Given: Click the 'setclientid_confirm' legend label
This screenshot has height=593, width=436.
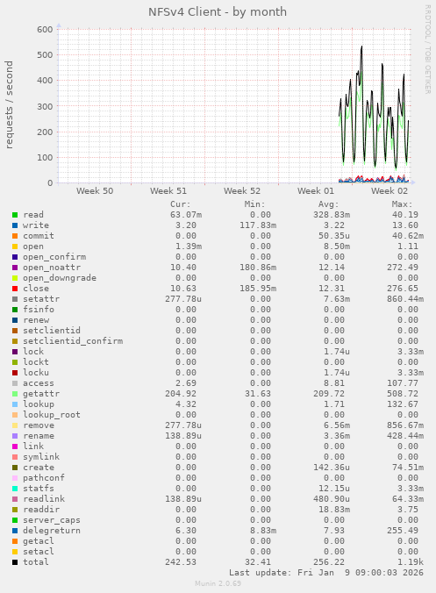Looking at the screenshot, I should (x=73, y=341).
